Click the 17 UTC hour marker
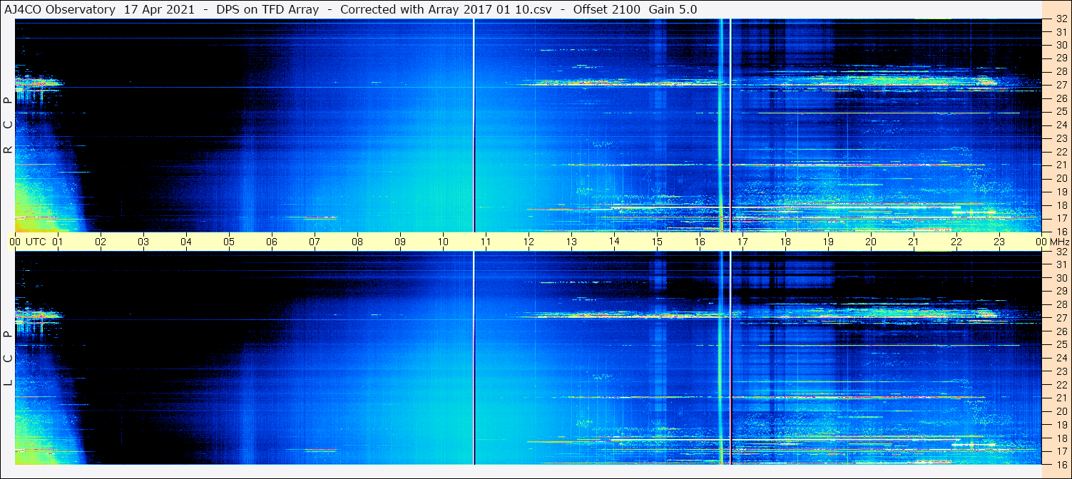This screenshot has width=1072, height=479. [742, 242]
